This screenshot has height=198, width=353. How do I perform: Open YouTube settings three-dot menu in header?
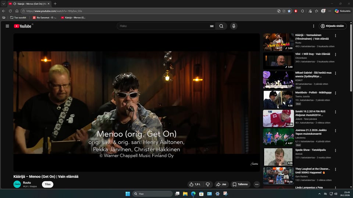313,26
